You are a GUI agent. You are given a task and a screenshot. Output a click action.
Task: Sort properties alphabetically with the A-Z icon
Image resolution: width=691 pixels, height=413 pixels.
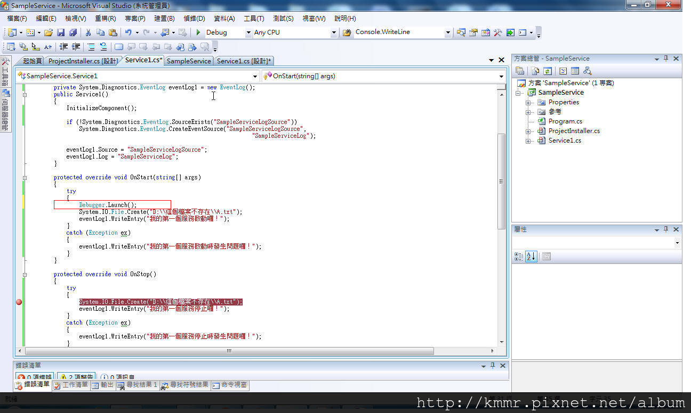point(531,257)
